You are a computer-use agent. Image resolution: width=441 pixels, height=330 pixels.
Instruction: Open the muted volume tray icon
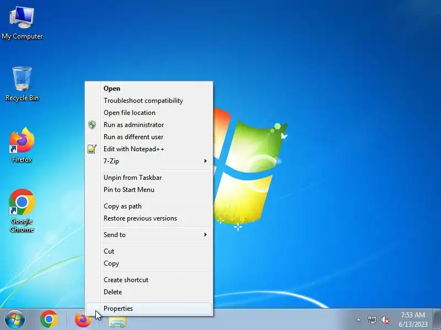[385, 320]
